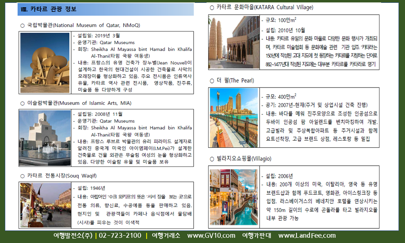Click bullet circle before 카타르 문화마을 heading
This screenshot has height=243, width=405.
[212, 8]
